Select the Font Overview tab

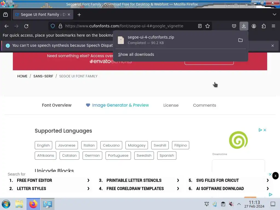click(x=57, y=105)
